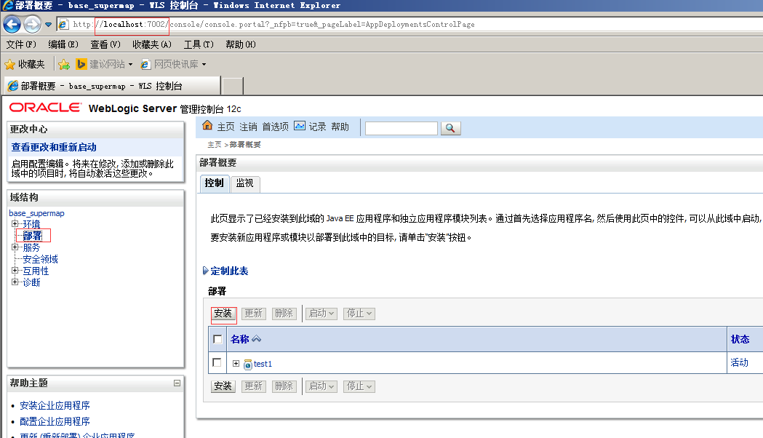Open the 文件(F) menu
Viewport: 763px width, 438px height.
[21, 44]
